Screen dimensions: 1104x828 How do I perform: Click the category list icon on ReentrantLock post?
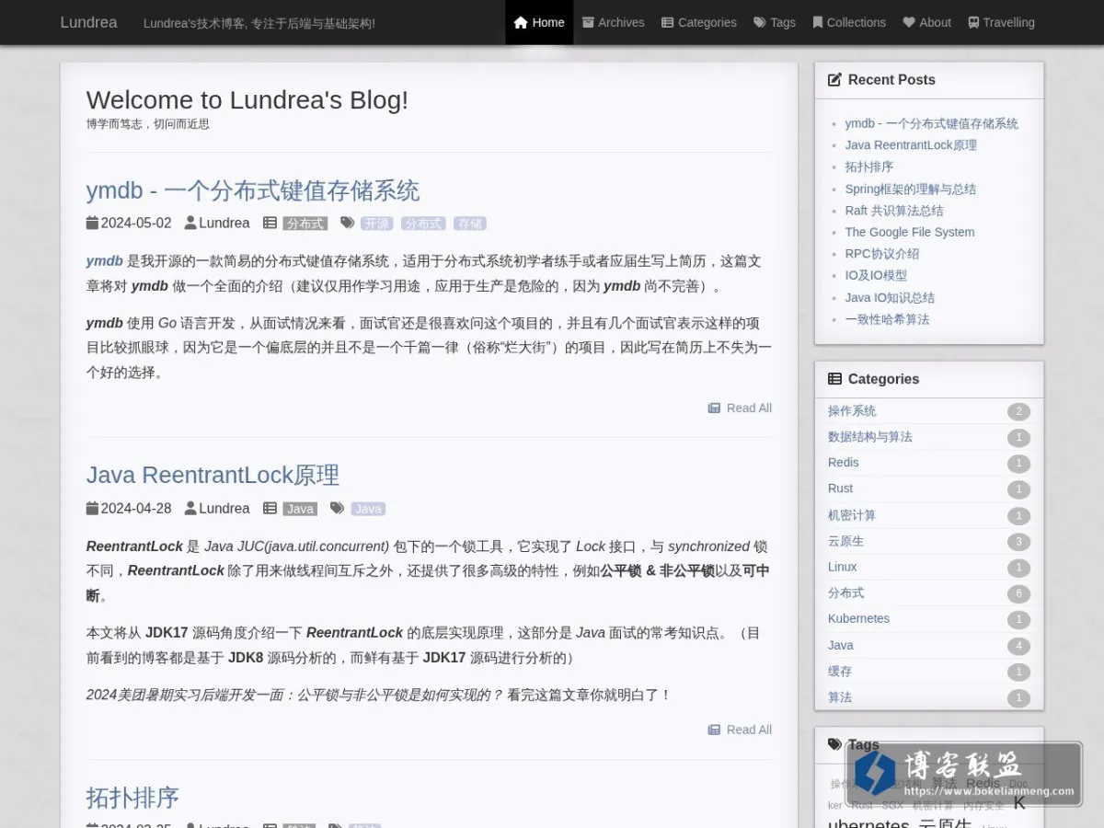(x=270, y=508)
